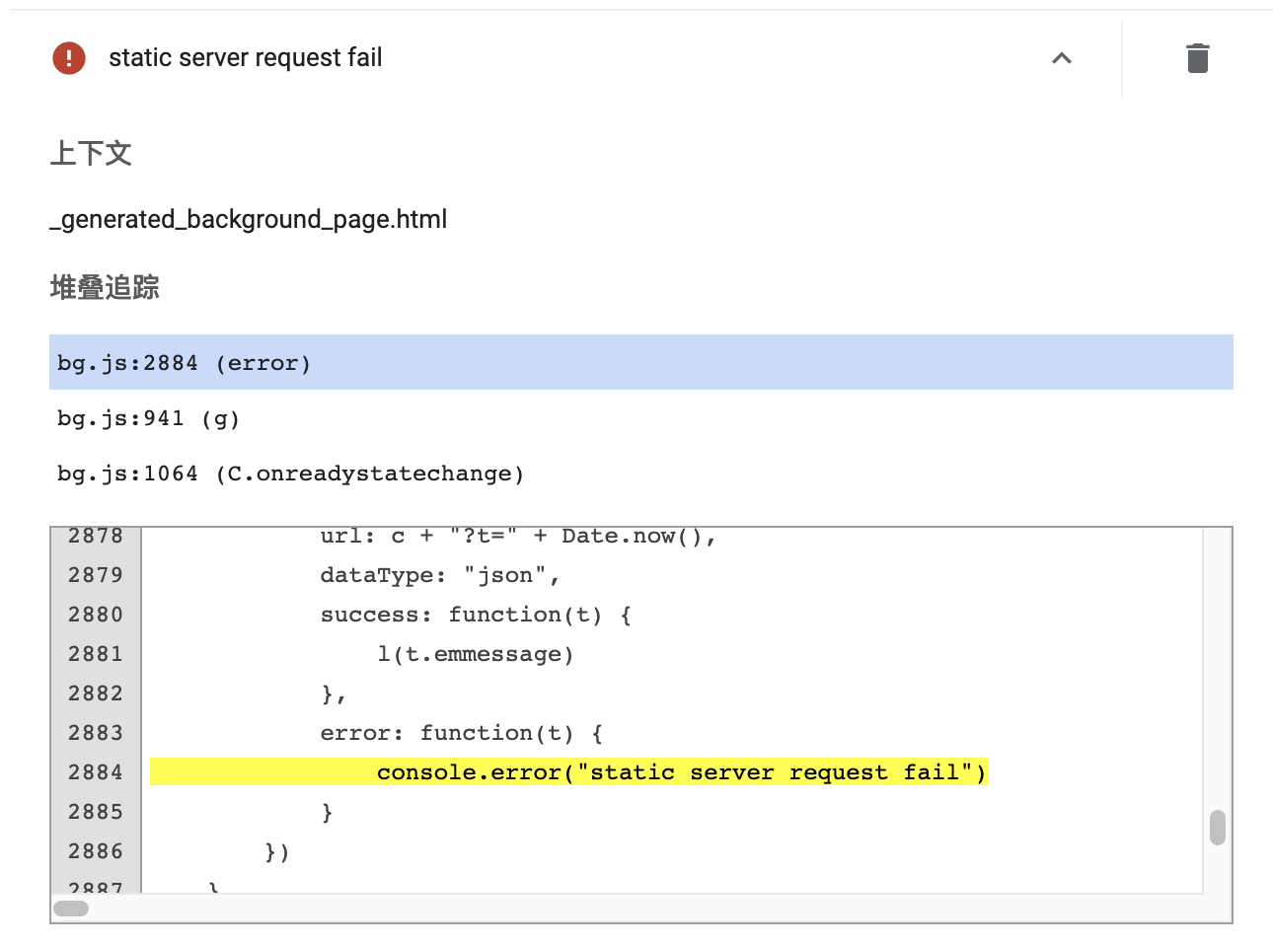Select the highlighted bg.js:2884 (error) frame

(x=182, y=363)
